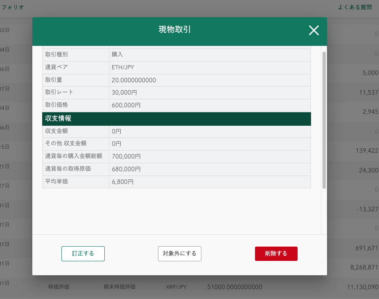Click the 対象外にする button
This screenshot has width=379, height=299.
click(x=180, y=254)
